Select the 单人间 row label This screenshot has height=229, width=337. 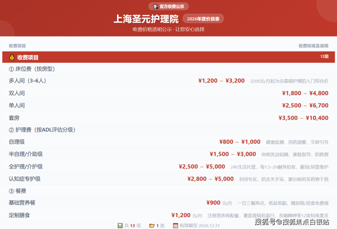click(x=17, y=106)
